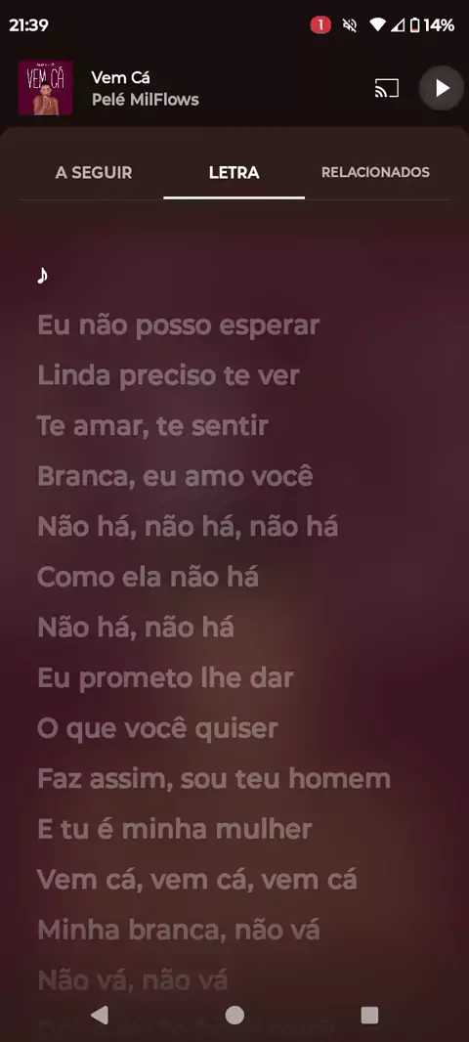Tap the muted bell status icon

350,25
